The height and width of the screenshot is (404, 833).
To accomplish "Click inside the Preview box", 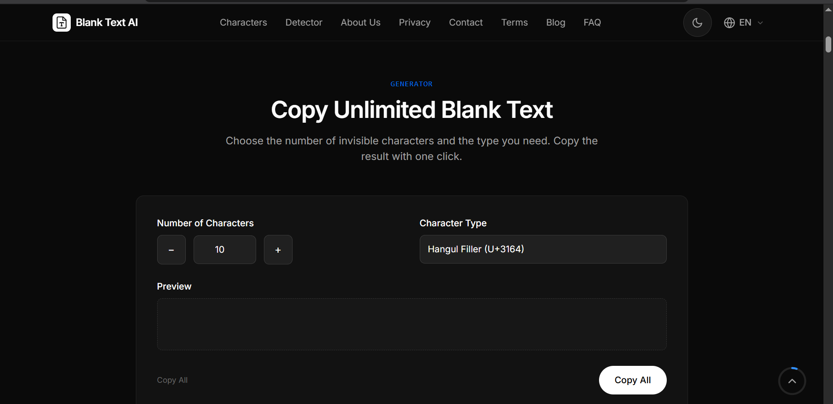I will click(412, 324).
